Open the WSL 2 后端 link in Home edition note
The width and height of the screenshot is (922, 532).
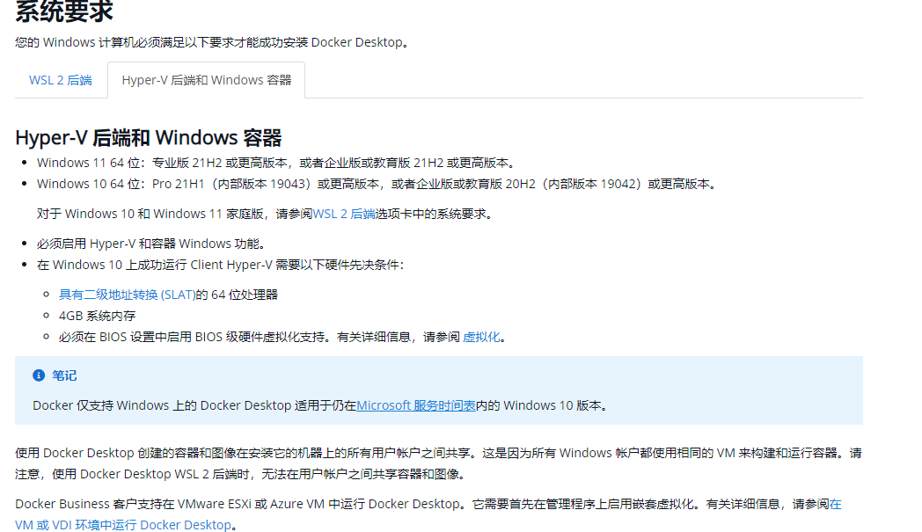(344, 214)
